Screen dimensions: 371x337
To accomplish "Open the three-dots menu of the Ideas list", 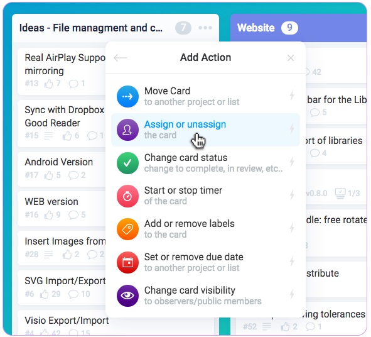I will pos(205,28).
